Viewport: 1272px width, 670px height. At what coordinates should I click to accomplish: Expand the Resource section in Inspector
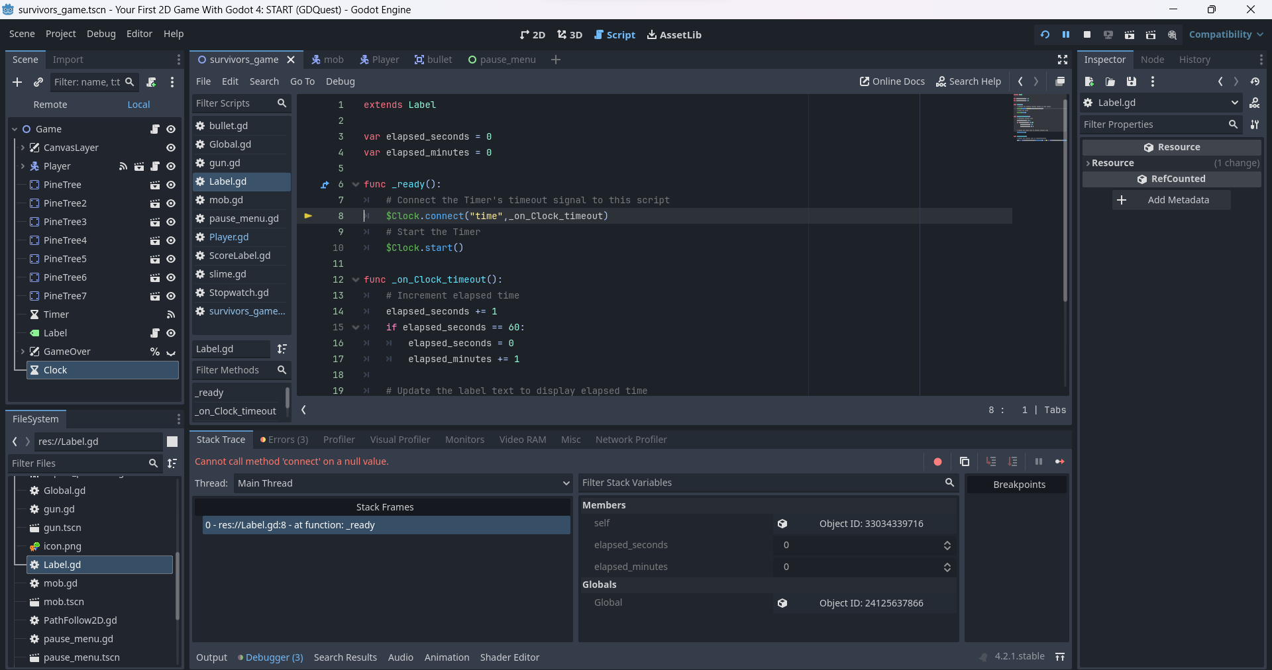[1112, 163]
